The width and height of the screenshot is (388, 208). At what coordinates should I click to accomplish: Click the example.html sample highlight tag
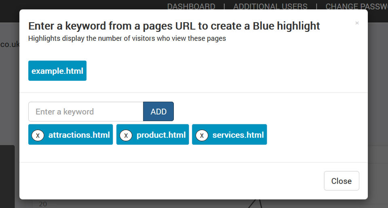coord(57,71)
